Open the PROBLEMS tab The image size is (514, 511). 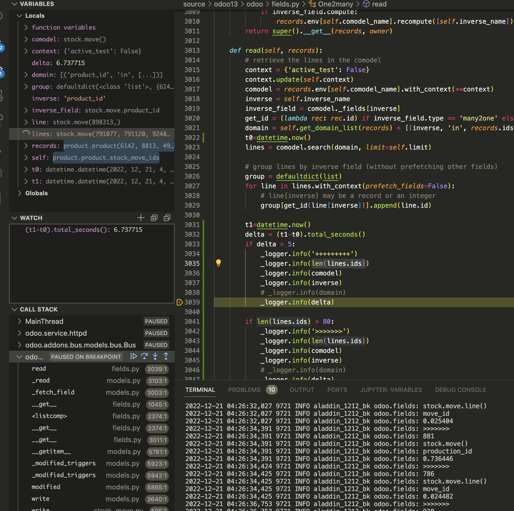click(x=244, y=390)
